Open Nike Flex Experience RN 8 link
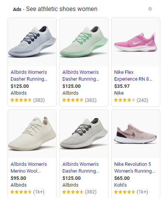 pyautogui.click(x=133, y=75)
